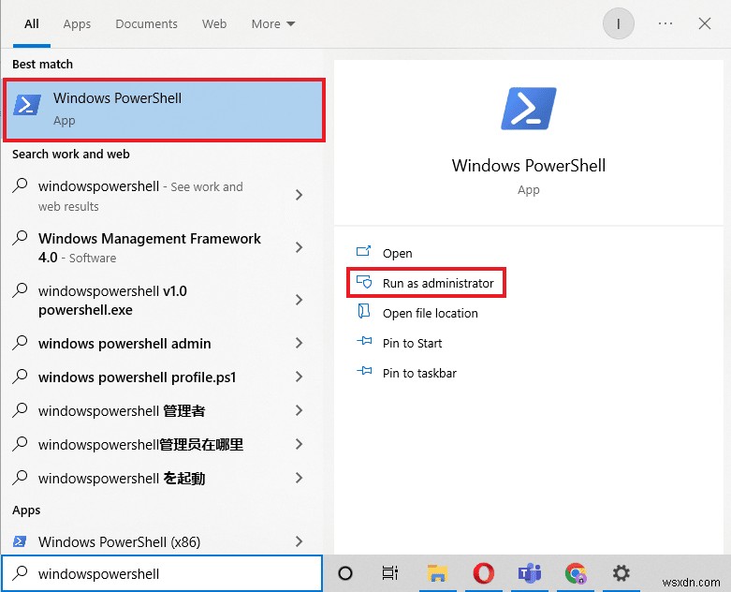The width and height of the screenshot is (731, 592).
Task: Click Open in the PowerShell actions
Action: coord(397,253)
